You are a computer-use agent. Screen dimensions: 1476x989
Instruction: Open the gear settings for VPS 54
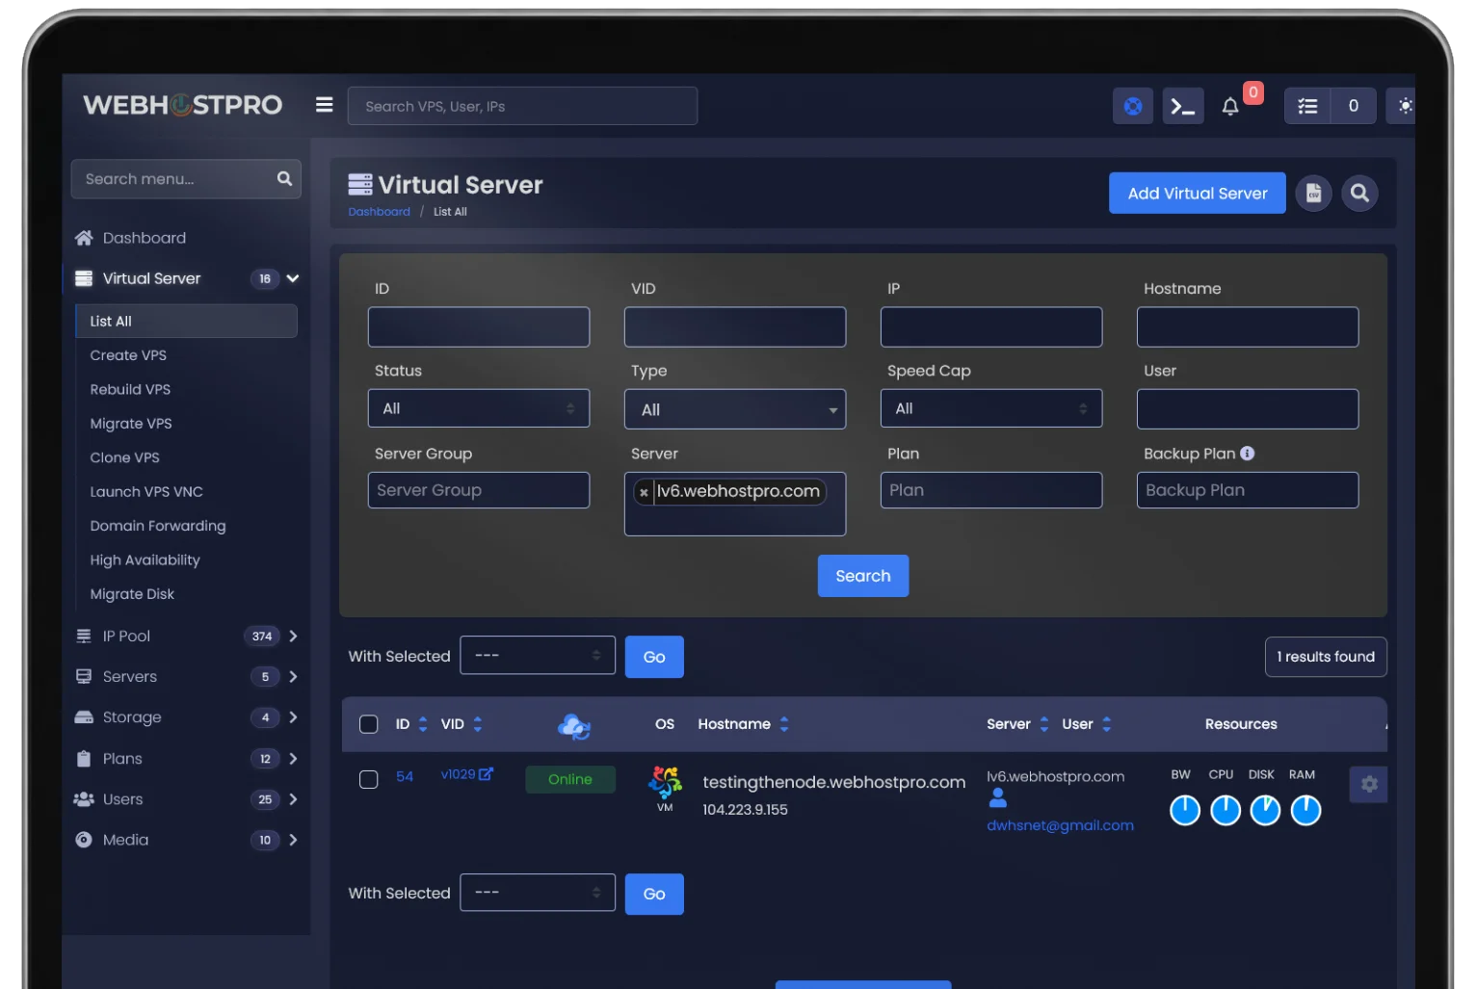coord(1369,784)
